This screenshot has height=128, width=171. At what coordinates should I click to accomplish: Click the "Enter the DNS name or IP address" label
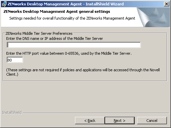click(55, 39)
